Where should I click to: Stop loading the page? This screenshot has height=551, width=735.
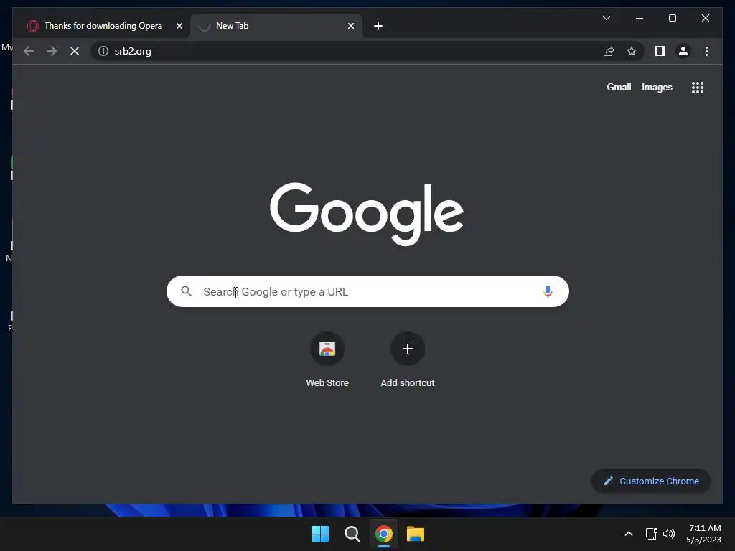(75, 51)
